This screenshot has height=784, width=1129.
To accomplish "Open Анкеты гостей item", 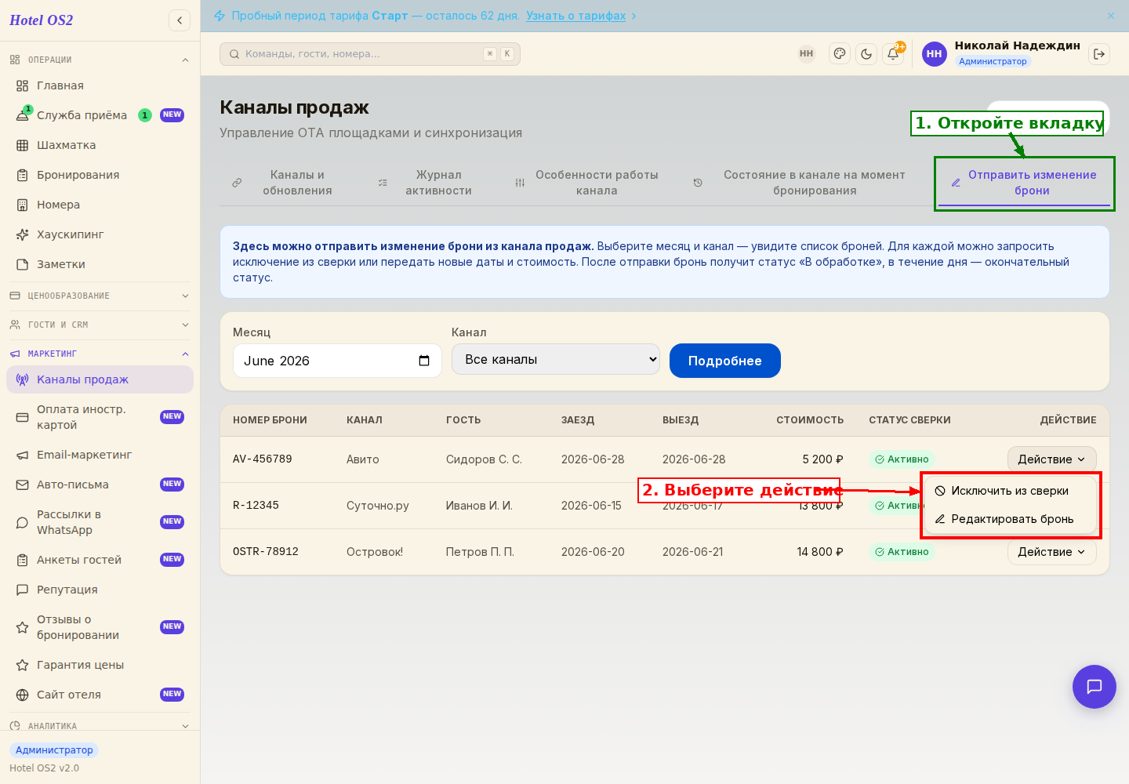I will pyautogui.click(x=100, y=560).
